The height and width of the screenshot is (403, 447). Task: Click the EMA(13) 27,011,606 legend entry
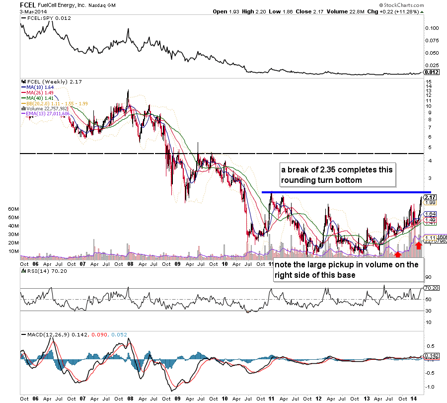pos(48,114)
